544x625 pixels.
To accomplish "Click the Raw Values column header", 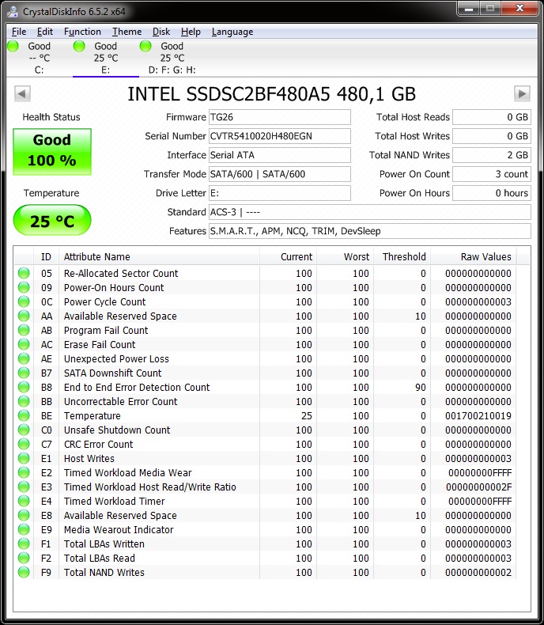I will coord(485,256).
